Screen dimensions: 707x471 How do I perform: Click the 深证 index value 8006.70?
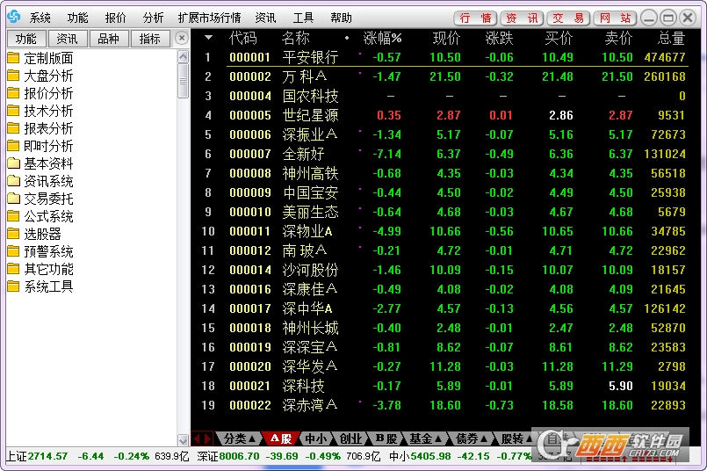tap(240, 456)
